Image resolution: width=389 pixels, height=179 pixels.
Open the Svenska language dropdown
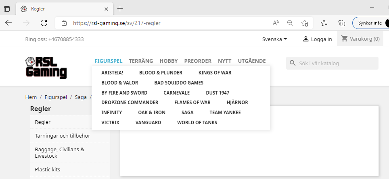[274, 39]
